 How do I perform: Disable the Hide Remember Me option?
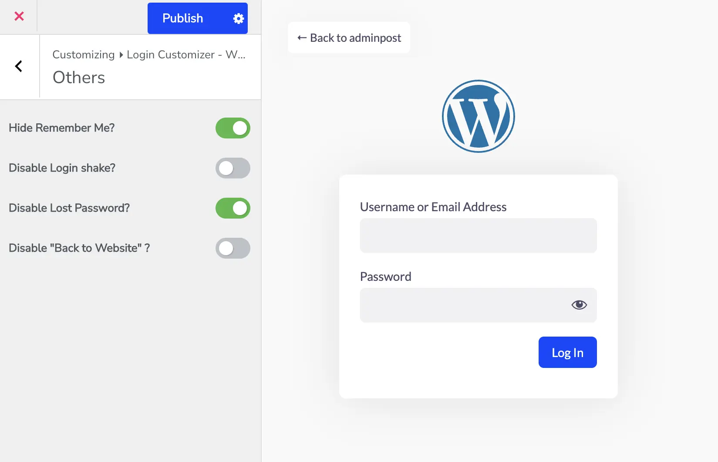tap(233, 128)
